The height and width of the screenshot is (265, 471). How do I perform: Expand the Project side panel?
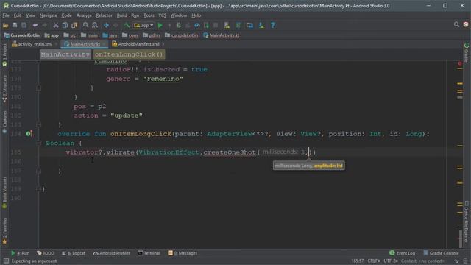pos(4,52)
